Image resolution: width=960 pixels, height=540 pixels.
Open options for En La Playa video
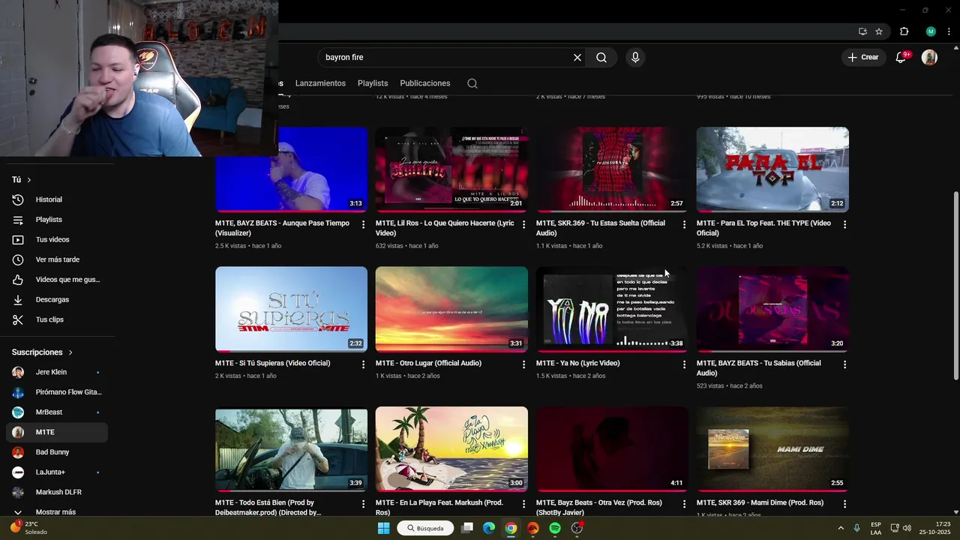(x=524, y=504)
